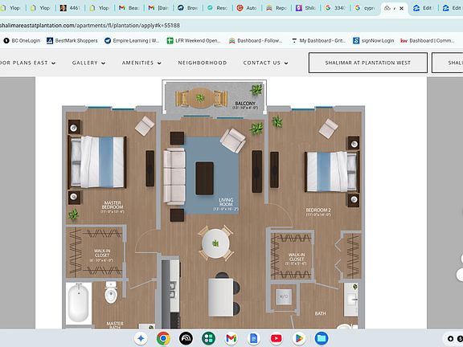Click the BC OneLogin bookmark icon
This screenshot has height=347, width=463.
tap(6, 41)
